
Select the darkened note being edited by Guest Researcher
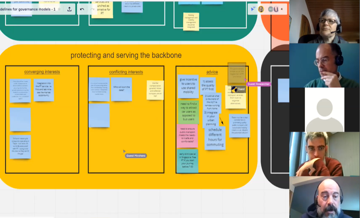(237, 74)
